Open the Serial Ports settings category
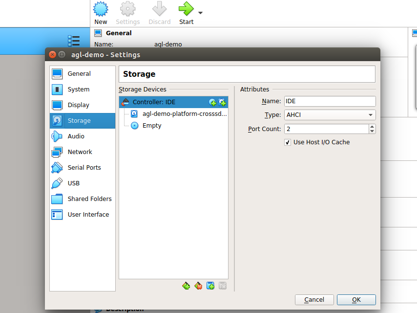 [83, 168]
